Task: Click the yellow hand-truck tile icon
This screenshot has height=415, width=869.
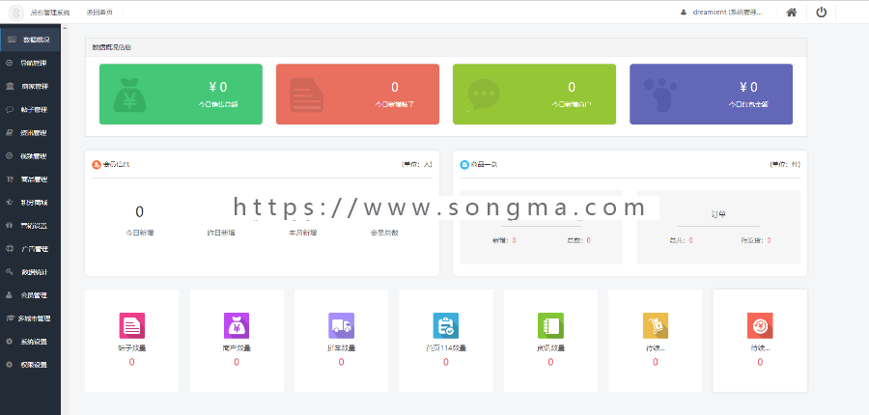Action: coord(655,325)
